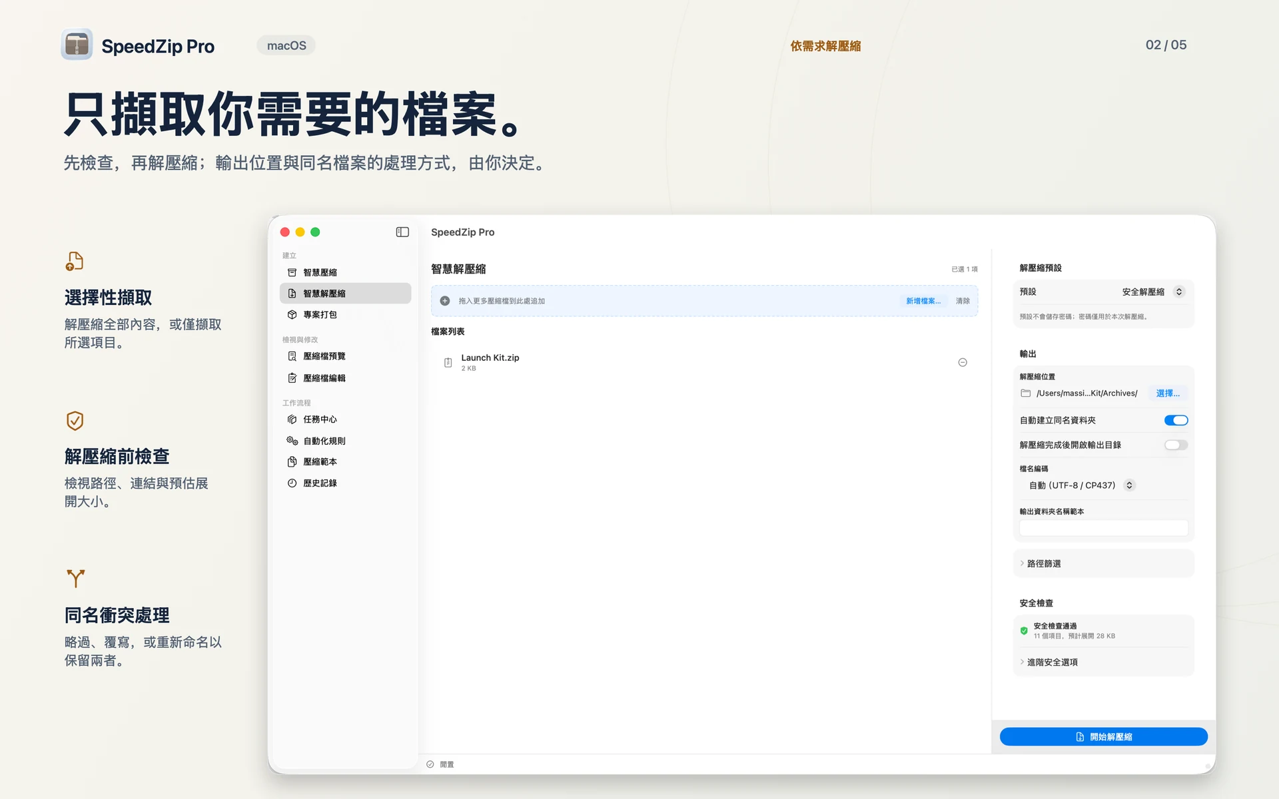
Task: Click the 專案打包 cube icon
Action: [292, 314]
